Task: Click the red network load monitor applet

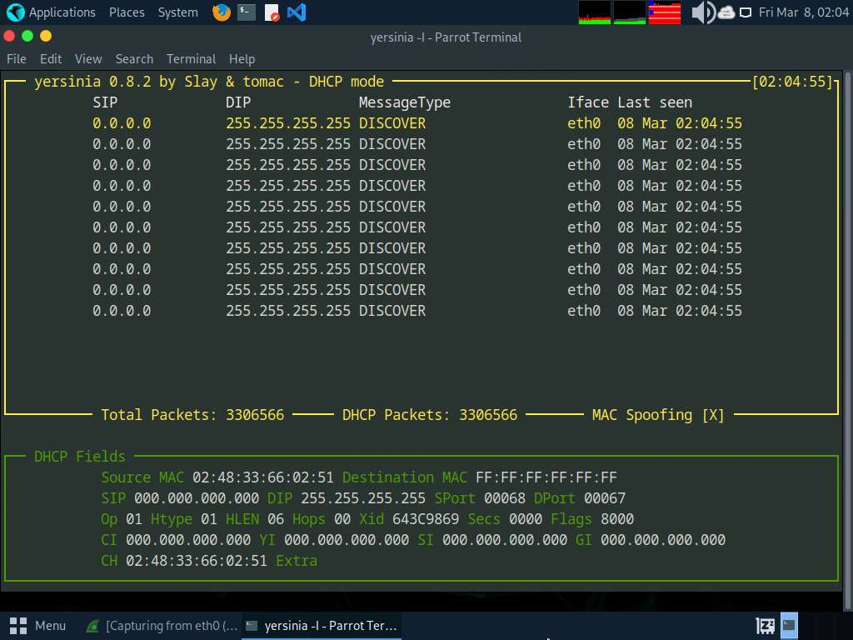Action: (665, 12)
